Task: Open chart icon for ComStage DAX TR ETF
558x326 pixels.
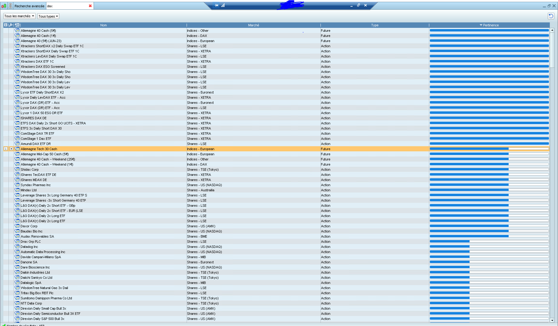Action: tap(17, 133)
